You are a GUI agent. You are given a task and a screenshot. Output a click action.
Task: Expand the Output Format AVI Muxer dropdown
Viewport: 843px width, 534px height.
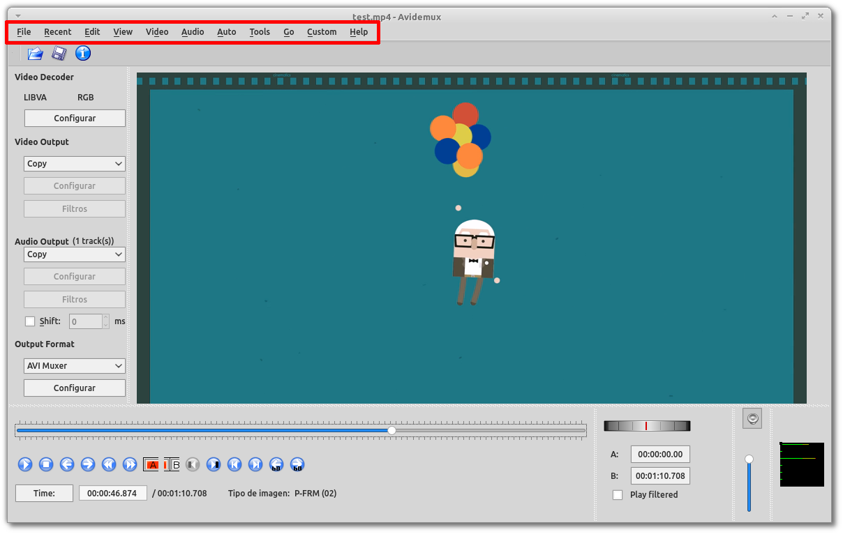pos(75,366)
